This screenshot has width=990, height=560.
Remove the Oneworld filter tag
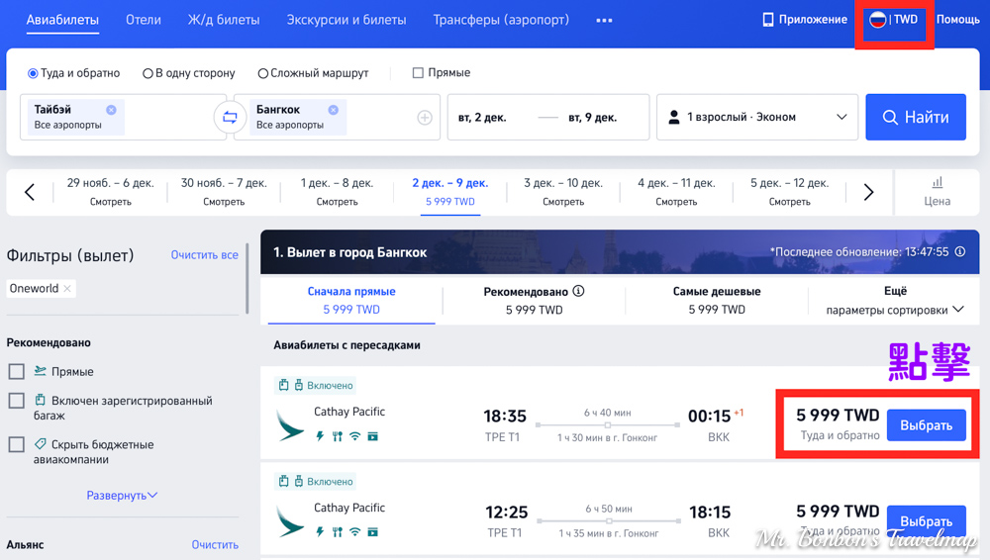tap(67, 289)
